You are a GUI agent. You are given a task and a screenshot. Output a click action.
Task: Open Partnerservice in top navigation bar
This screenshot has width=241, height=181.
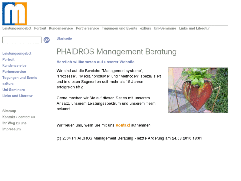(88, 28)
